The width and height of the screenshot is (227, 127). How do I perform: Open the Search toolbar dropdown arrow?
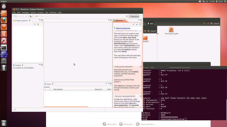(x=38, y=16)
